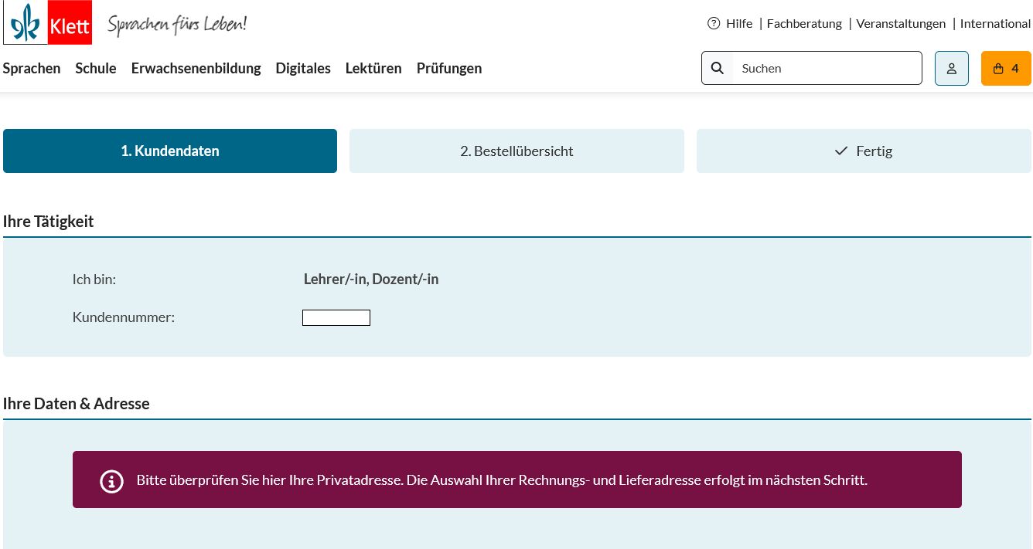
Task: Click the Klett logo
Action: click(x=48, y=22)
